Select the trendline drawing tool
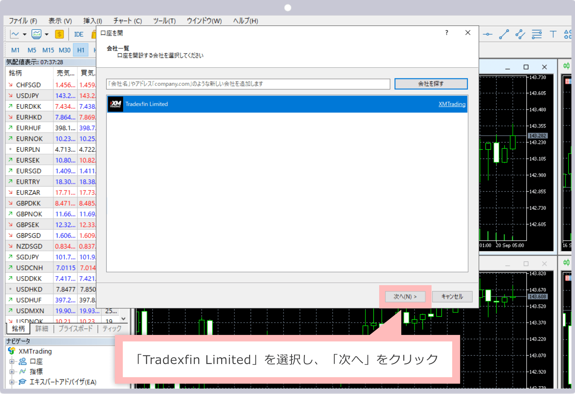The height and width of the screenshot is (394, 575). point(504,34)
